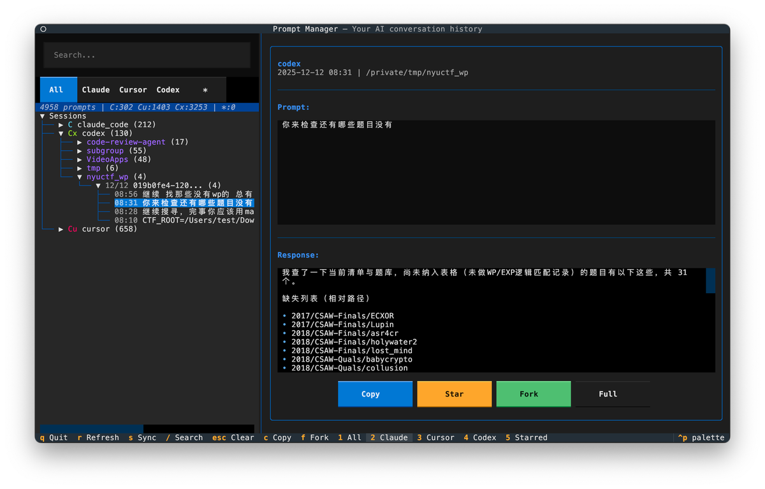This screenshot has width=765, height=489.
Task: Click the Copy button
Action: [375, 394]
